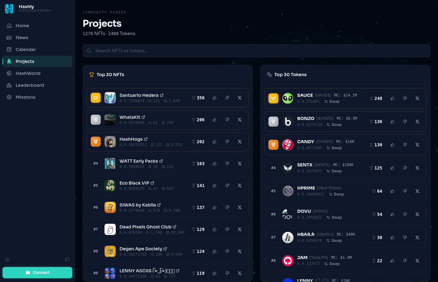Click SENTX token address 0.0.2672057
Screen dimensions: 438x282
309,171
